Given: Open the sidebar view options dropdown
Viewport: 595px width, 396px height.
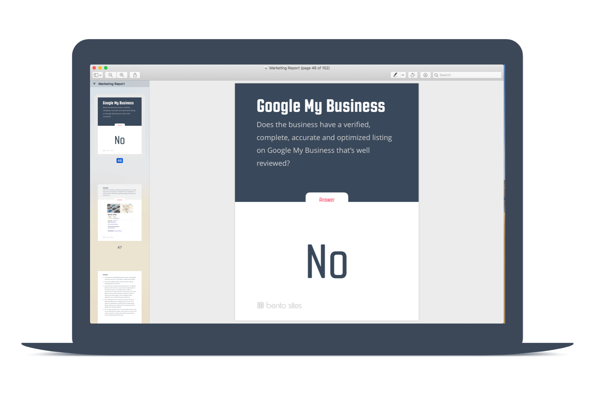Looking at the screenshot, I should tap(98, 75).
